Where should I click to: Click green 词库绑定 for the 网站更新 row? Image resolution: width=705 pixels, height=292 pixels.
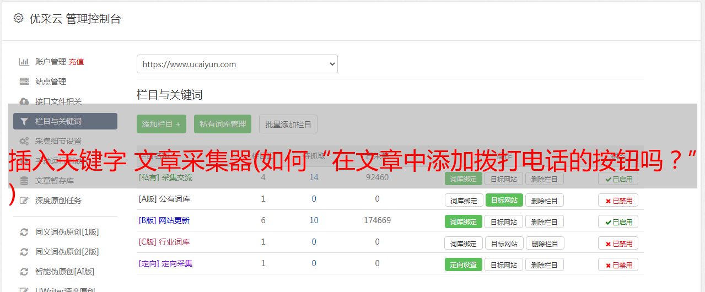pyautogui.click(x=464, y=222)
